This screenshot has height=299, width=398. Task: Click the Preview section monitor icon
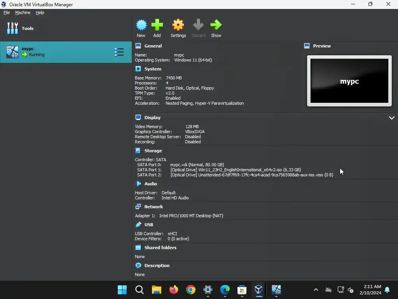[307, 46]
